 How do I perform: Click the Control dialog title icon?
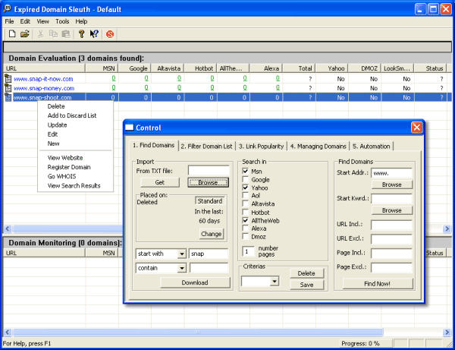pyautogui.click(x=130, y=128)
